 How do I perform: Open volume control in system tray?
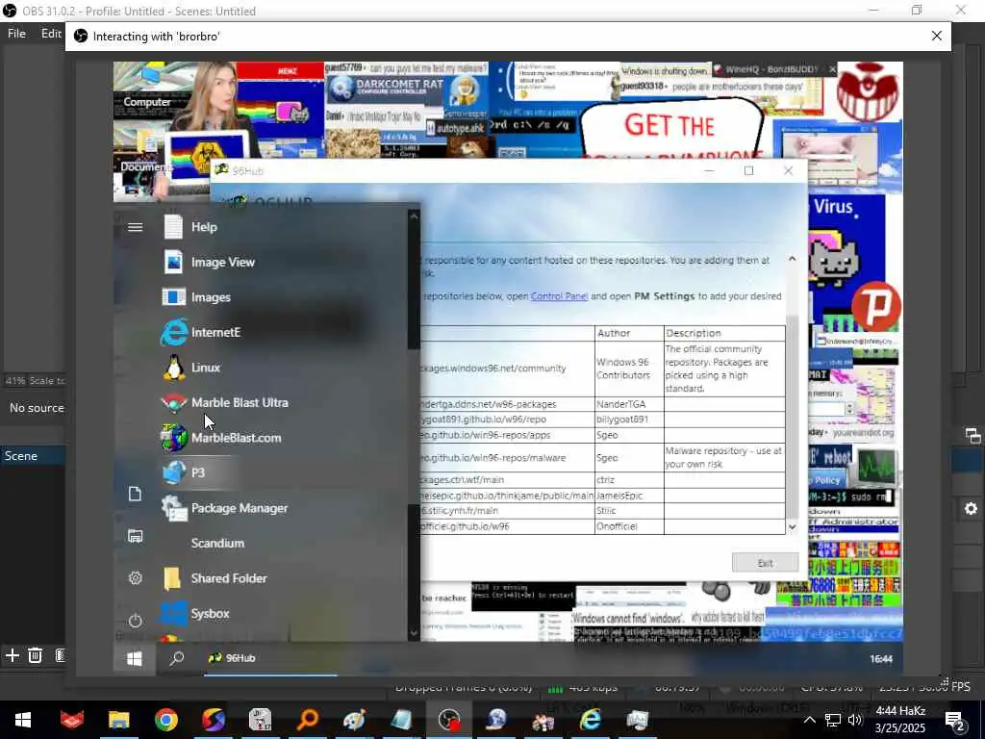click(855, 720)
